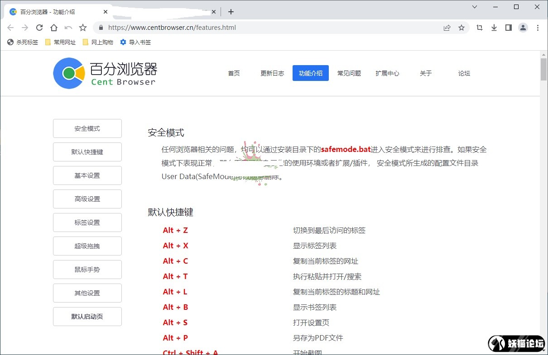Jump to 鼠标手势 section
Screen dimensions: 548x355
87,270
